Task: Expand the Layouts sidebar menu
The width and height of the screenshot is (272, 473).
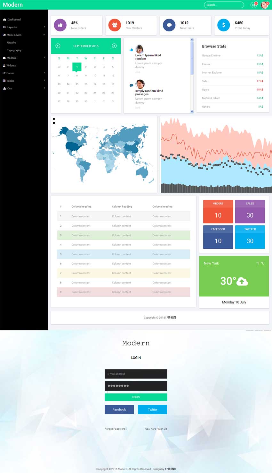Action: [x=24, y=27]
